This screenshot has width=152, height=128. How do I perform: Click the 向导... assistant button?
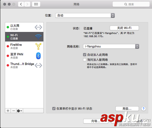pos(96,121)
